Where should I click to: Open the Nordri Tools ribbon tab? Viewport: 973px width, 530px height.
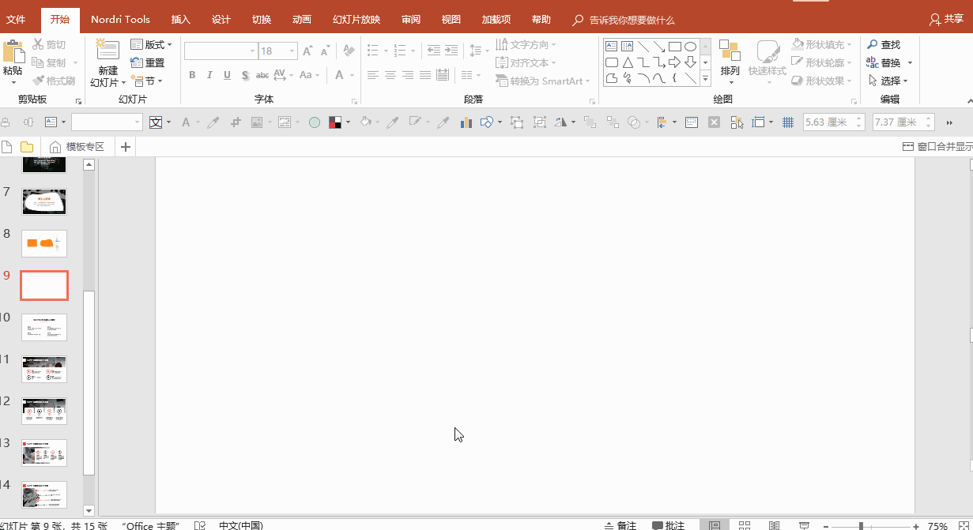tap(120, 20)
